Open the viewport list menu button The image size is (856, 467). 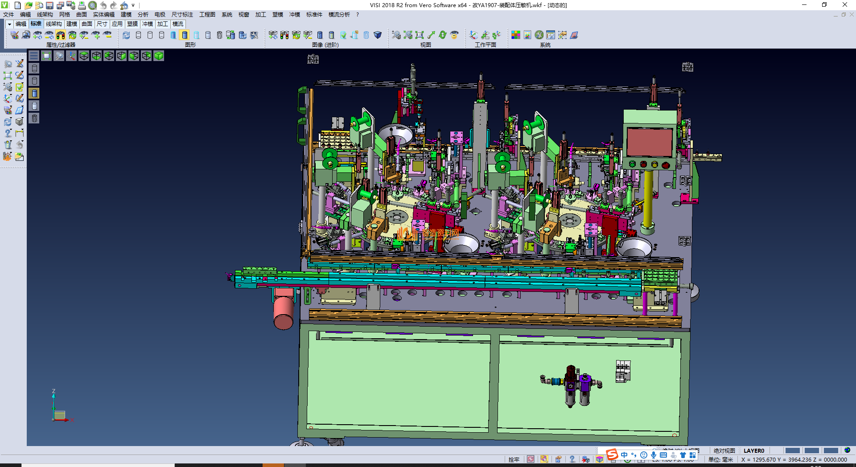[34, 56]
